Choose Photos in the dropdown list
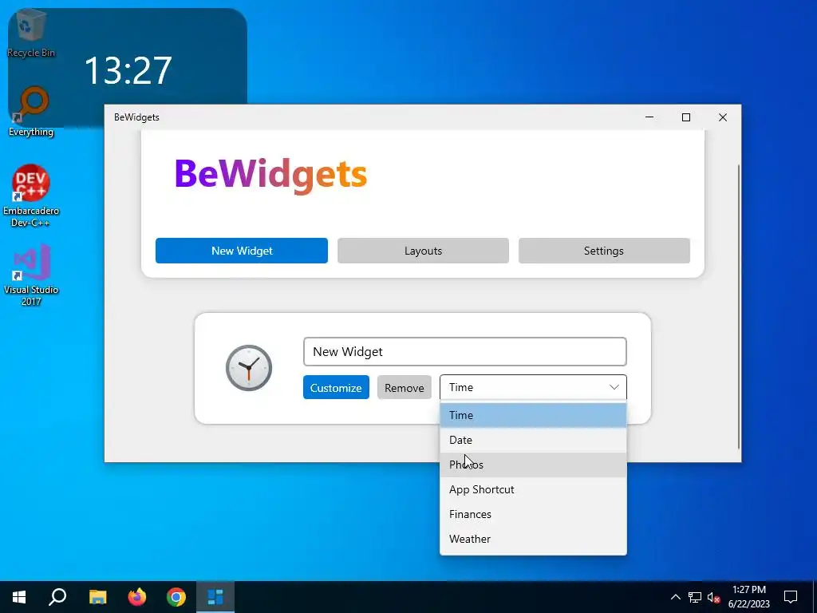817x613 pixels. (x=533, y=465)
